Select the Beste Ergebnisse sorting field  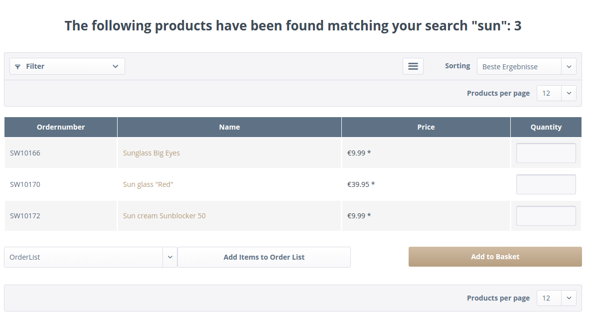(x=518, y=67)
